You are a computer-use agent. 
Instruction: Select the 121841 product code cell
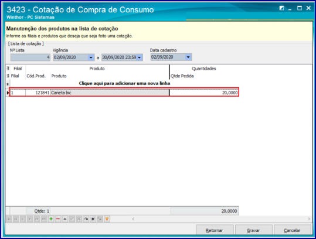pyautogui.click(x=38, y=93)
